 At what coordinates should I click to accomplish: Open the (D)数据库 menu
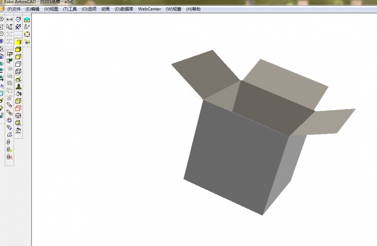pos(124,9)
